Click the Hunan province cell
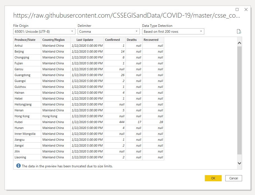The image size is (255, 195). click(x=27, y=128)
